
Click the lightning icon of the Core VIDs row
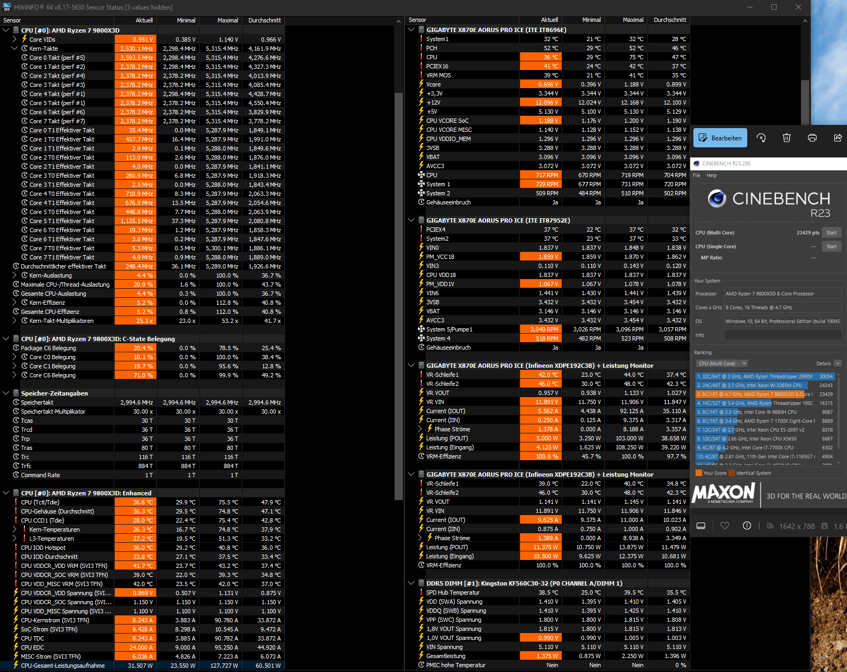point(25,39)
